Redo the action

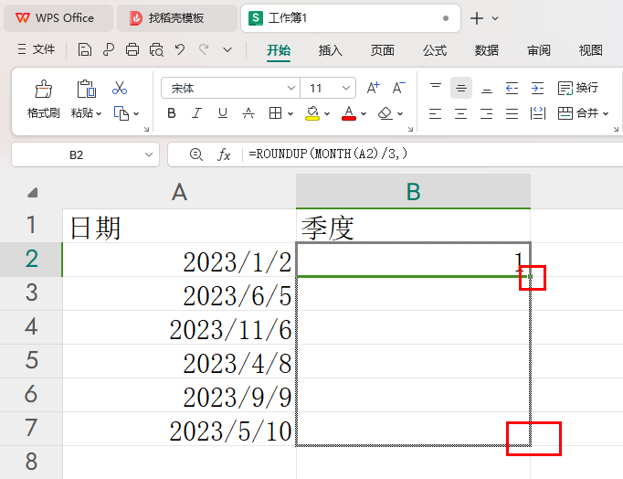204,50
